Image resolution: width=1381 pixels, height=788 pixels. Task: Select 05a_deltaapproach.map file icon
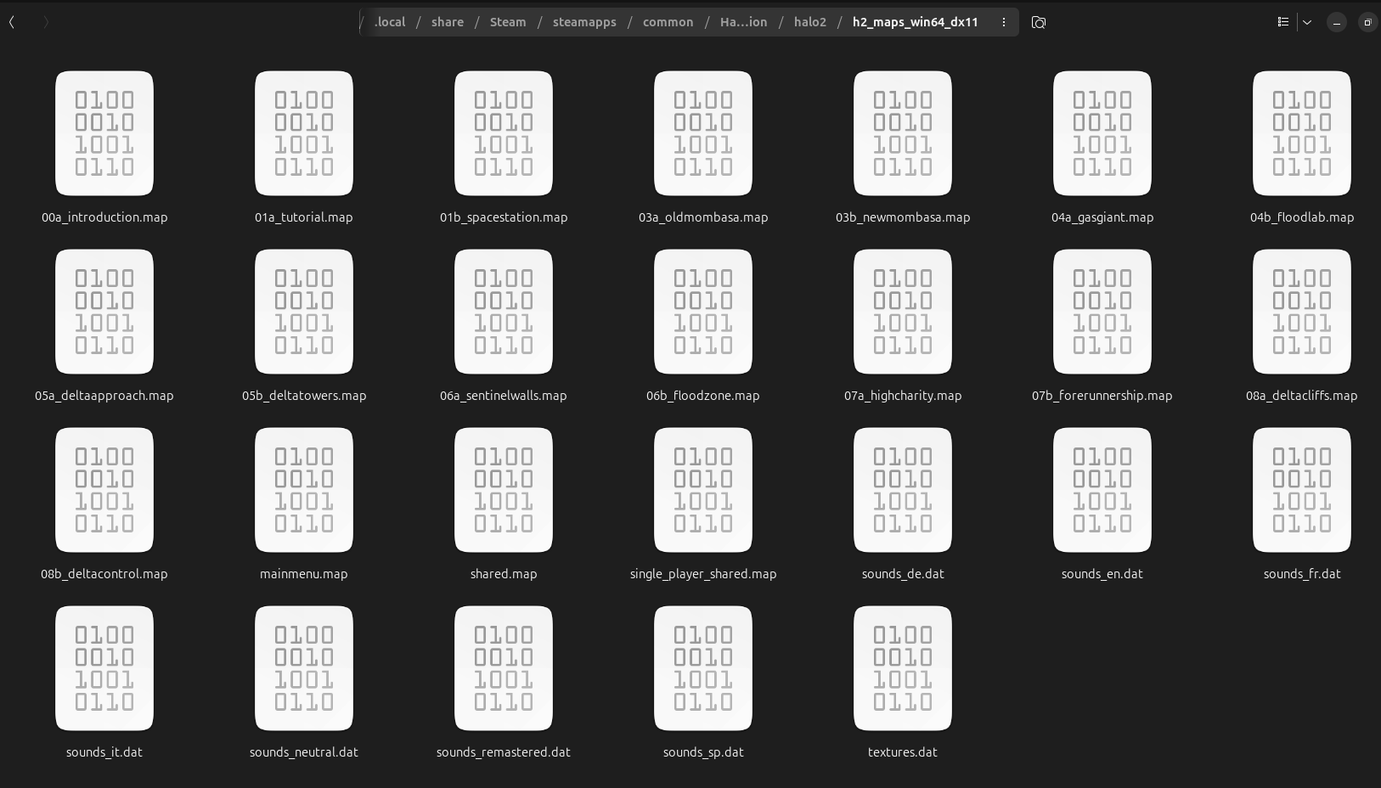point(104,312)
